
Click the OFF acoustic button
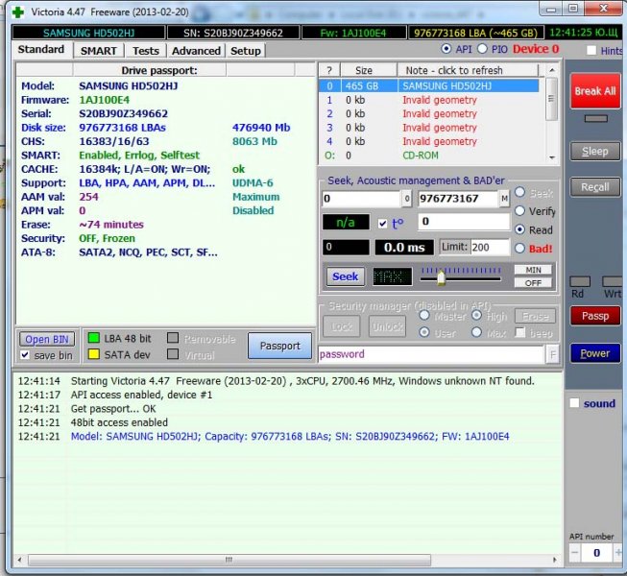[x=533, y=282]
